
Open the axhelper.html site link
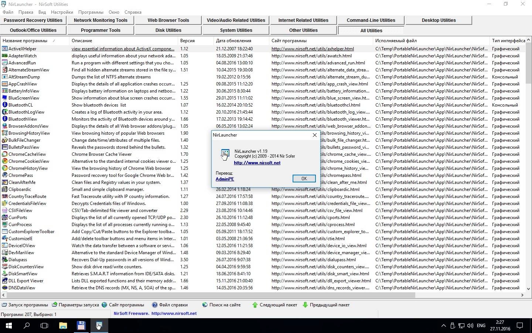[x=313, y=49]
